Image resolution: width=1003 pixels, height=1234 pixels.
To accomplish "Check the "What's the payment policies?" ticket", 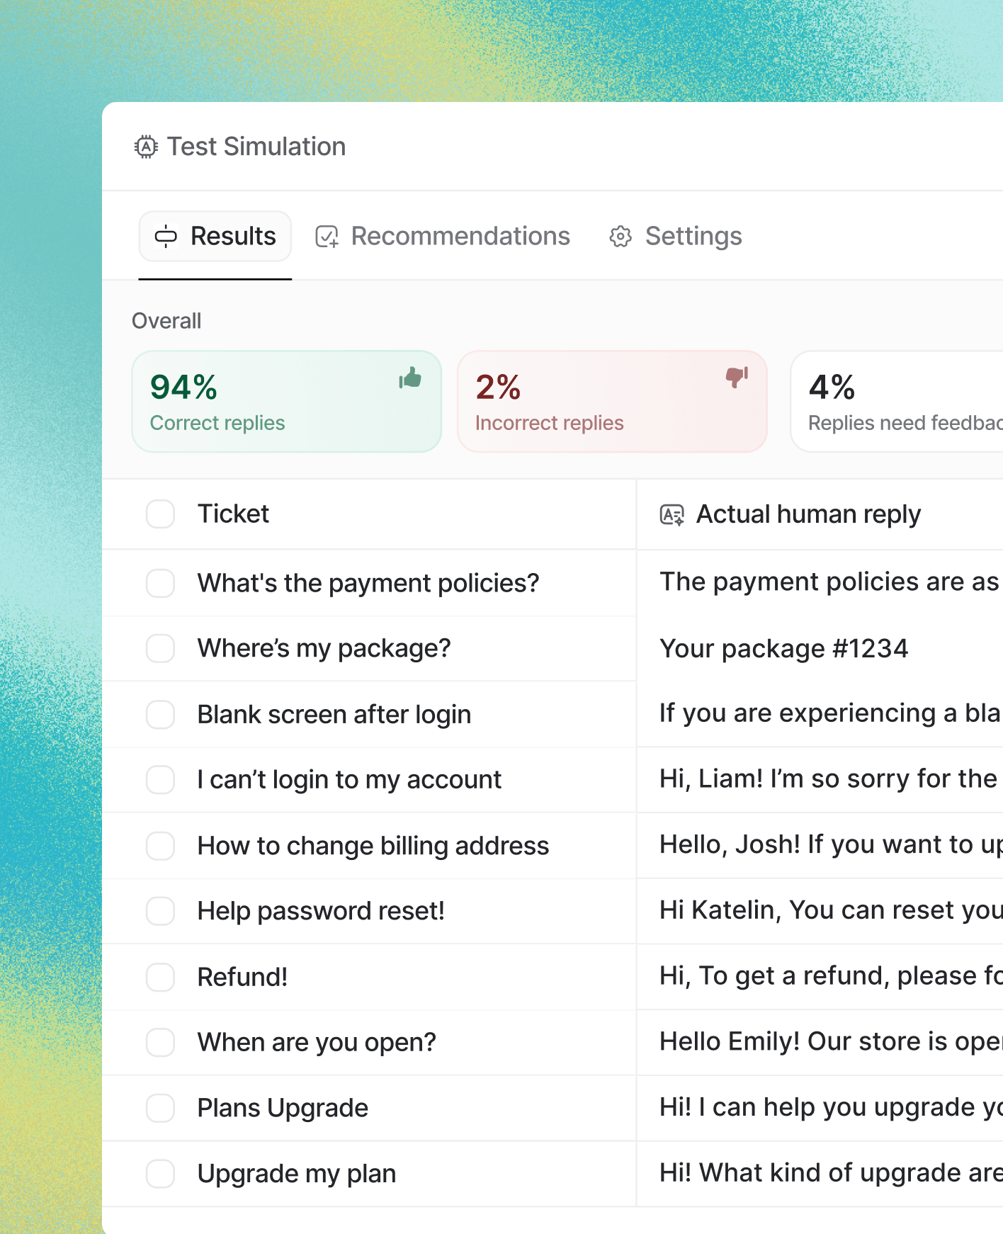I will [160, 584].
